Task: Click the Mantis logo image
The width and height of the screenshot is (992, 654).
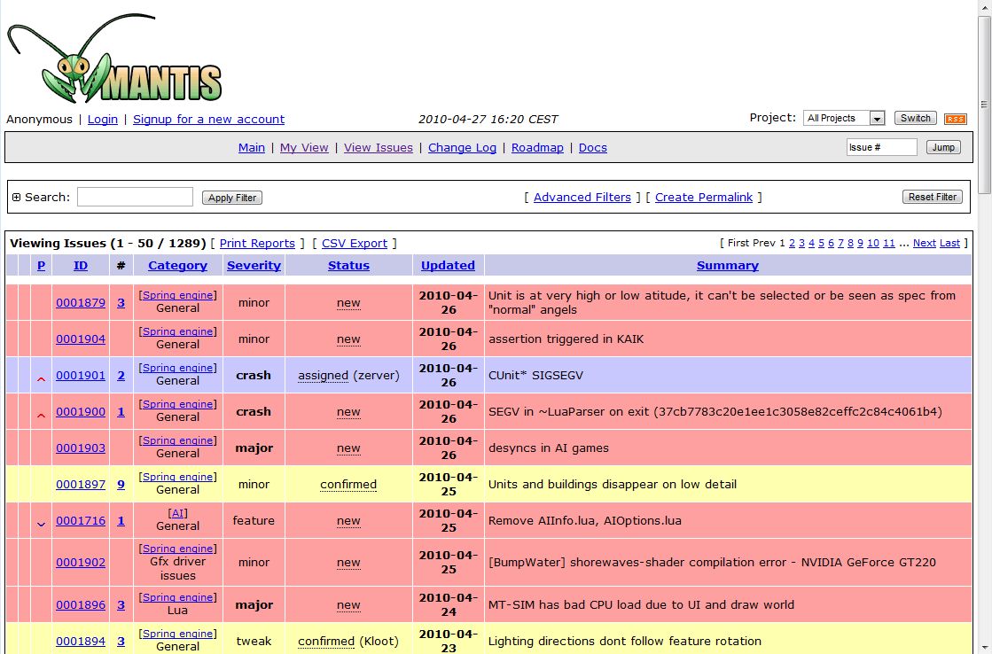Action: click(x=113, y=60)
